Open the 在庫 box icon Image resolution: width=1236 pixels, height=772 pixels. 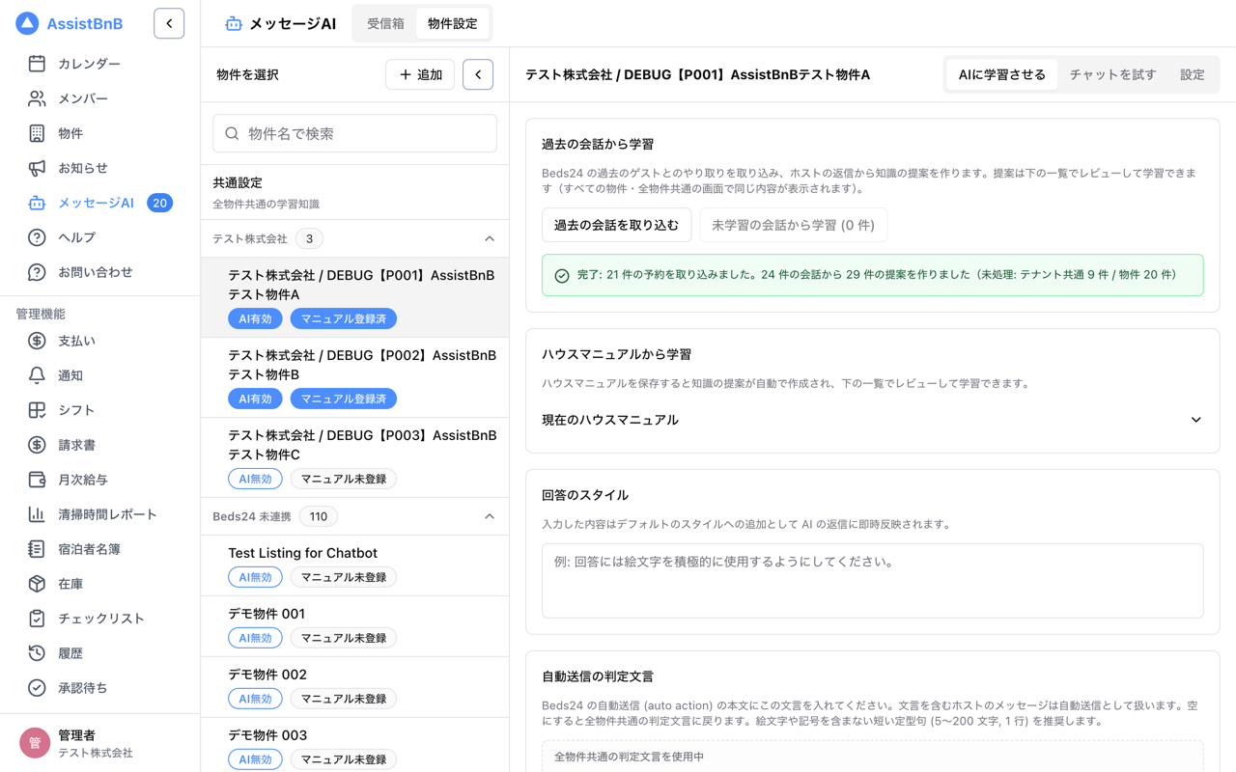click(37, 584)
